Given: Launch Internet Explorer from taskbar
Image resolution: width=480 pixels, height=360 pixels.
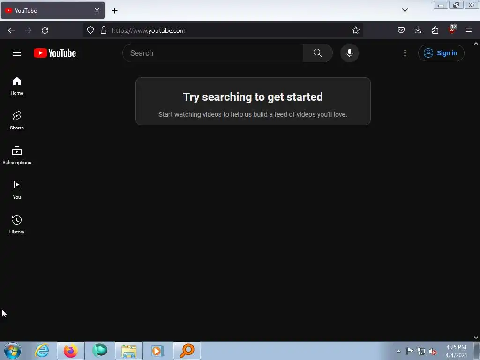Looking at the screenshot, I should (42, 351).
